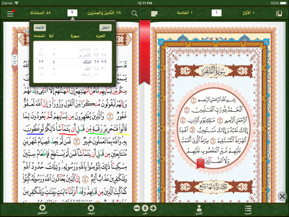Tap the blue-underlined word توعظون
289x217 pixels.
coord(35,129)
